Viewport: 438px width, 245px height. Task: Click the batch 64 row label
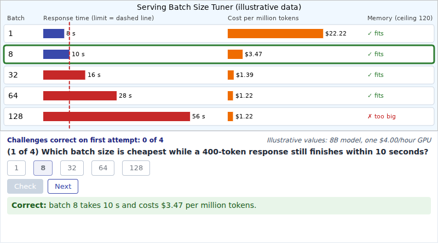pyautogui.click(x=13, y=95)
